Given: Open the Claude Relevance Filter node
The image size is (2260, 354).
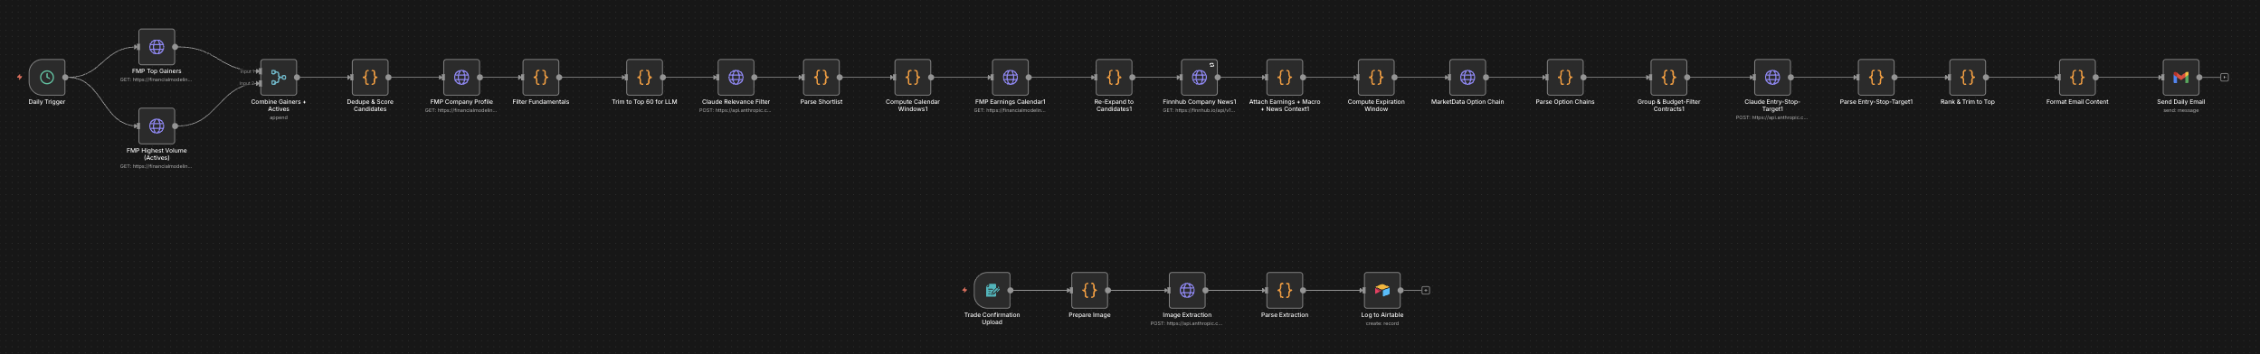Looking at the screenshot, I should 736,78.
